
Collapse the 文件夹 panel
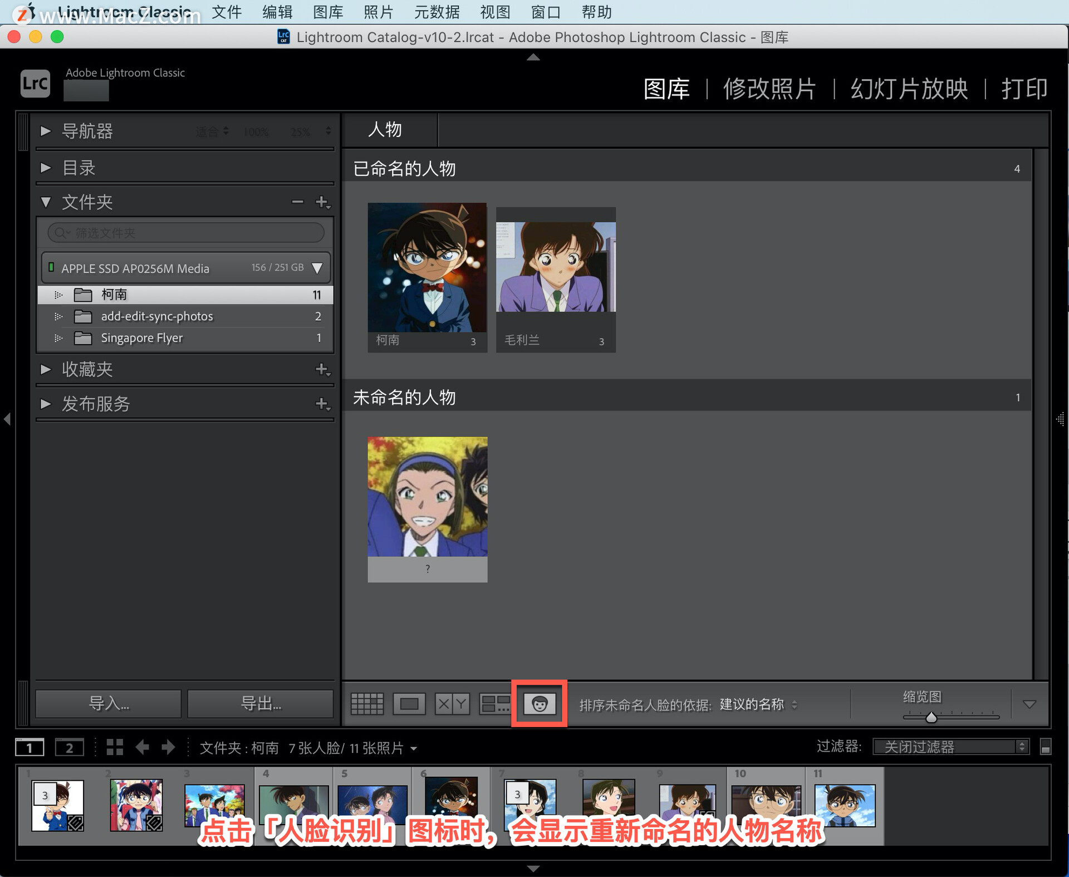46,202
